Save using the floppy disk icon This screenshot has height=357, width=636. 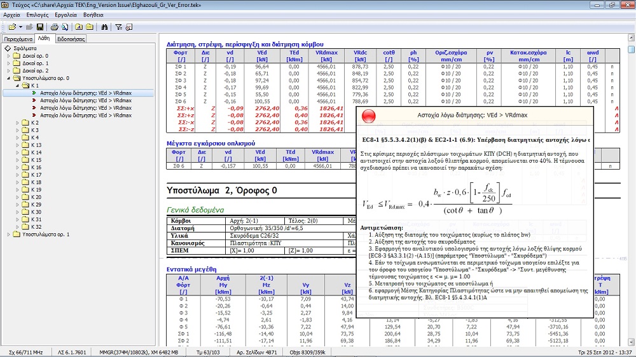point(39,27)
